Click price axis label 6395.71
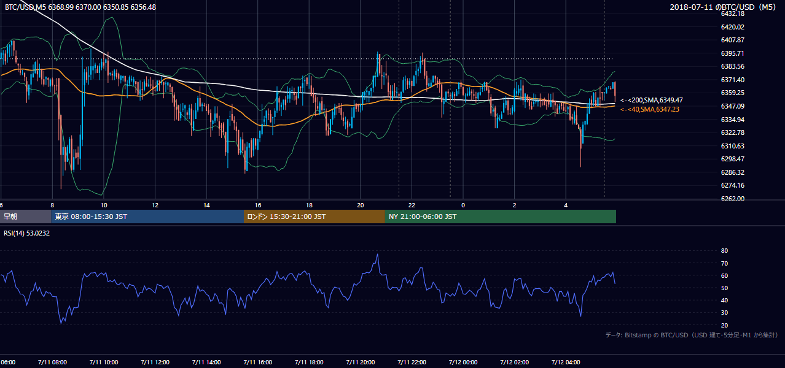 (733, 53)
